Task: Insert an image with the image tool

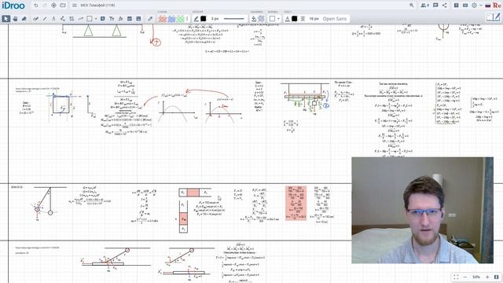Action: 130,19
